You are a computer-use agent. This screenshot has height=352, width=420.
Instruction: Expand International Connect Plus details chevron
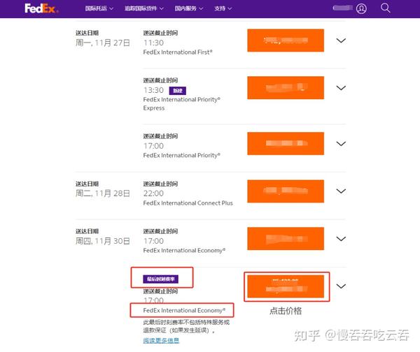pos(341,191)
